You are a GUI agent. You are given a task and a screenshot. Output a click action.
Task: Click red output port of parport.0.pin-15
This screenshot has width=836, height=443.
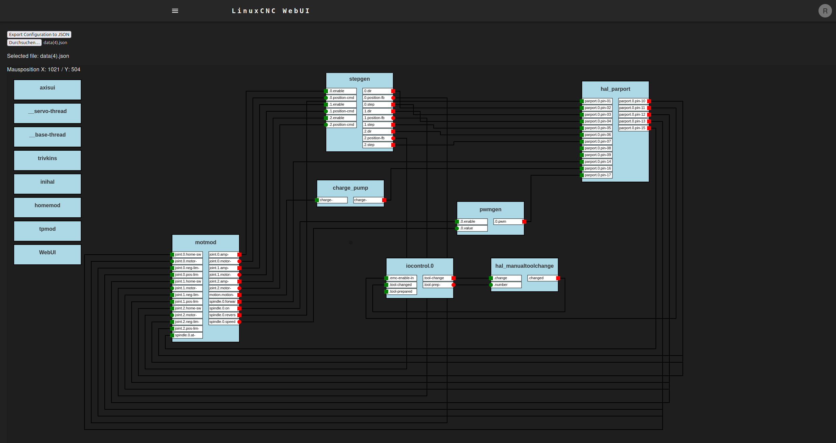click(649, 128)
